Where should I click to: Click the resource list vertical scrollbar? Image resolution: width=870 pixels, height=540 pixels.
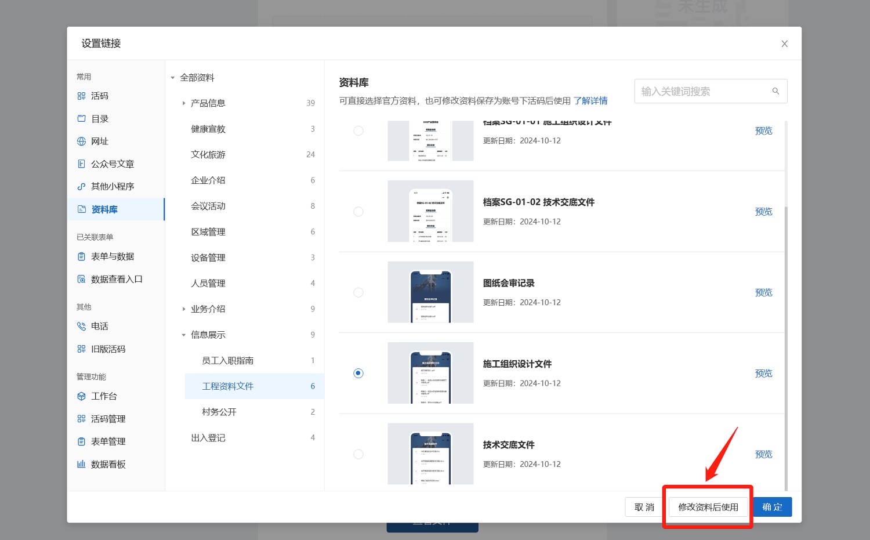coord(786,348)
